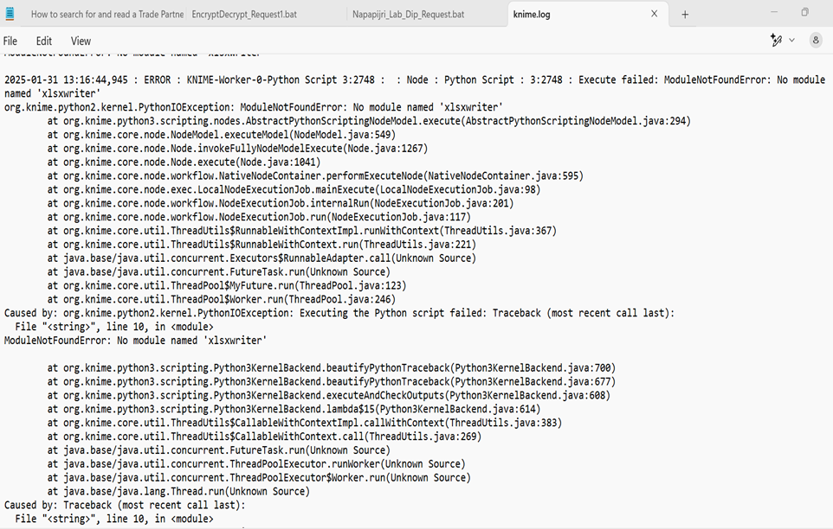
Task: Click the NodeModel.executeModel stack line
Action: point(222,135)
